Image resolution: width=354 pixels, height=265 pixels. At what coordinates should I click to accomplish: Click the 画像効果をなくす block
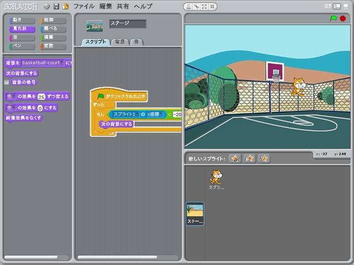pos(23,118)
